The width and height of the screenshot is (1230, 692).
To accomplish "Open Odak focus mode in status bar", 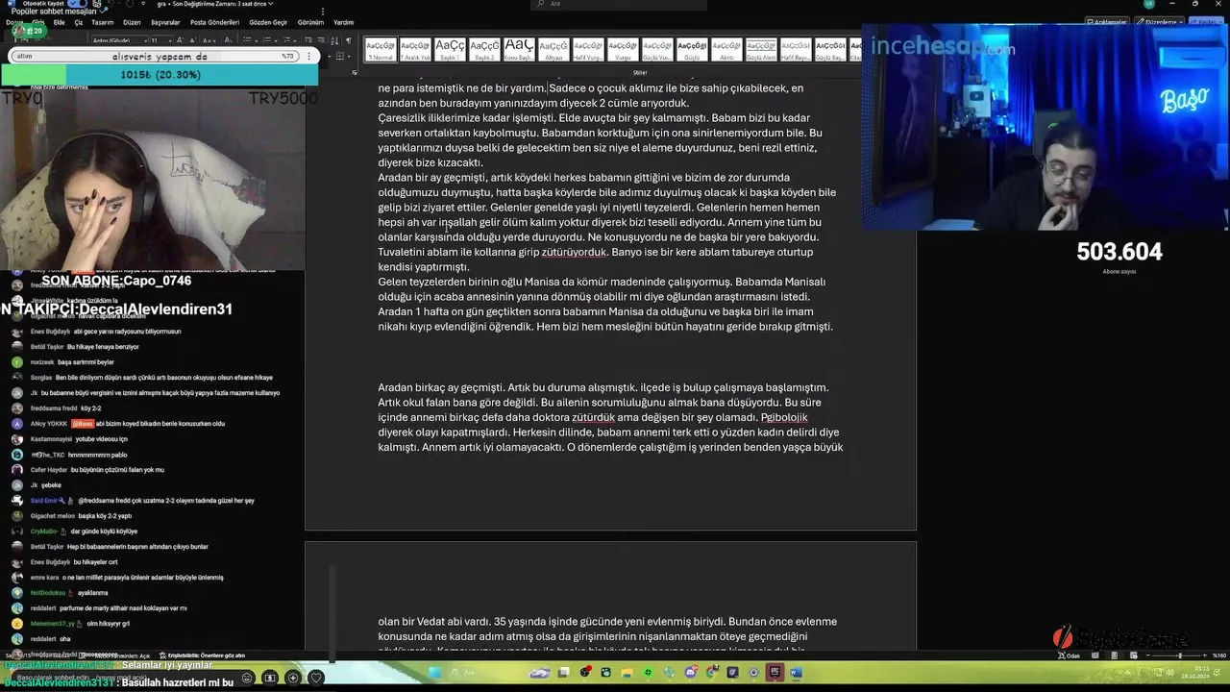I will click(x=1070, y=655).
